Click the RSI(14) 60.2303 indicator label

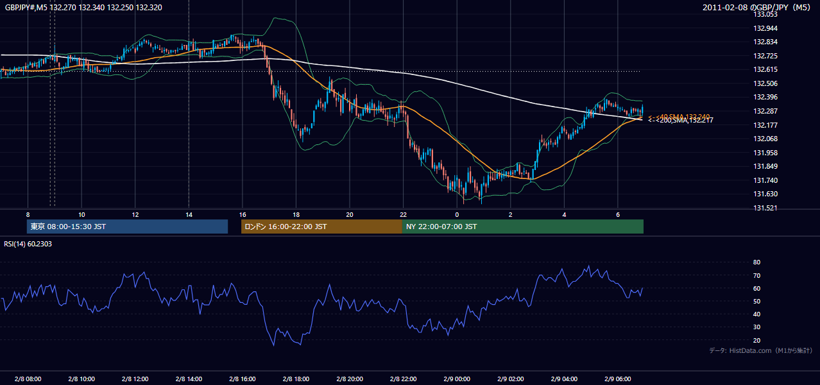tap(28, 244)
